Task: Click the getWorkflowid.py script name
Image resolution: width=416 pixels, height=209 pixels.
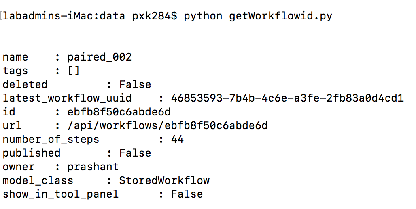Action: pos(281,16)
